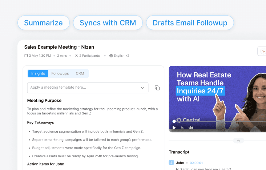This screenshot has height=170, width=266.
Task: Mute the video volume icon
Action: [x=191, y=128]
